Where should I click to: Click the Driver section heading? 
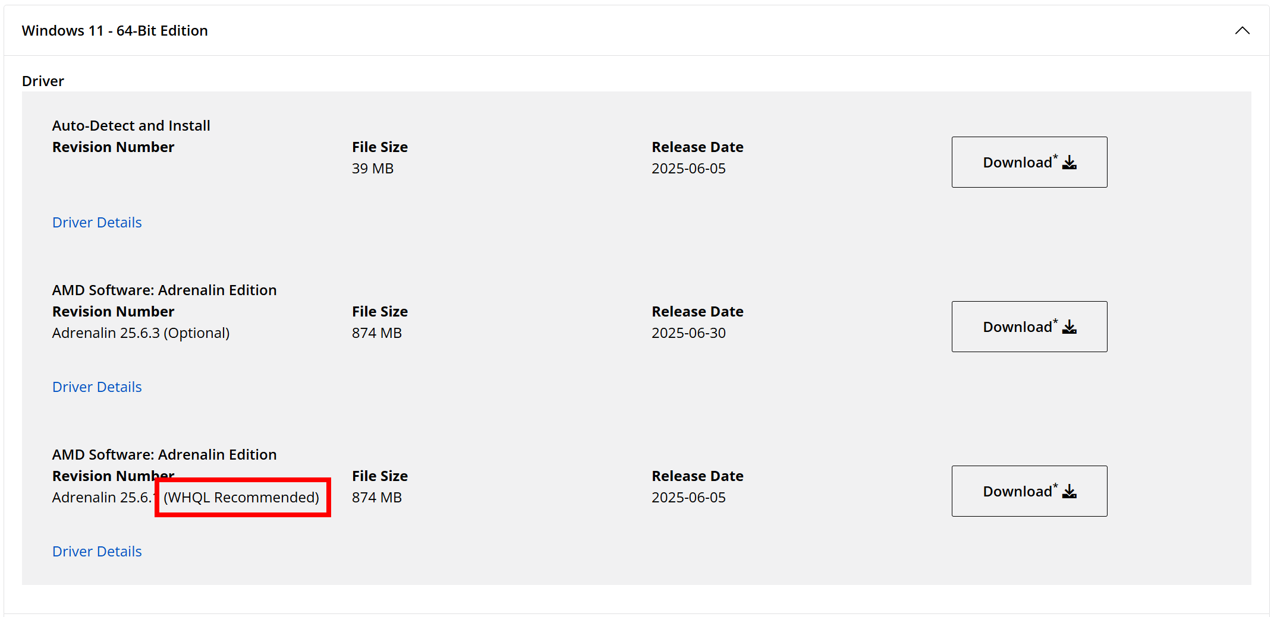pyautogui.click(x=43, y=81)
